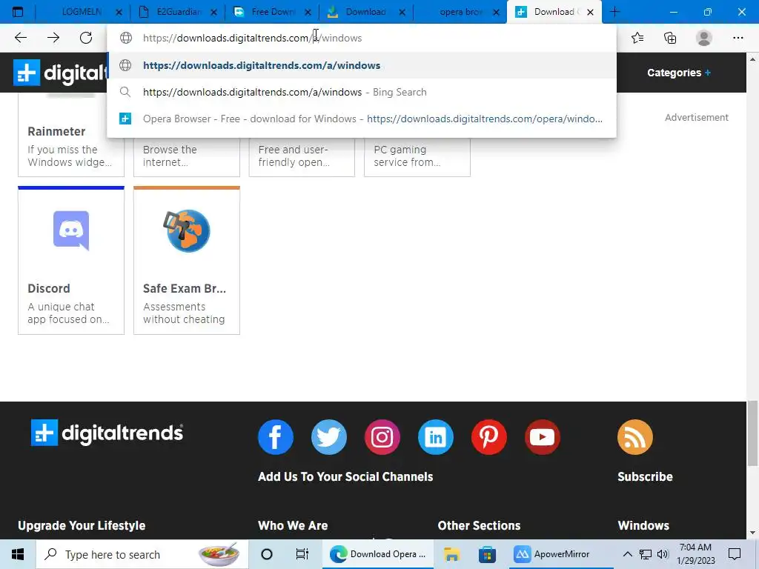Viewport: 759px width, 569px height.
Task: Open the Pinterest social icon
Action: pyautogui.click(x=489, y=437)
